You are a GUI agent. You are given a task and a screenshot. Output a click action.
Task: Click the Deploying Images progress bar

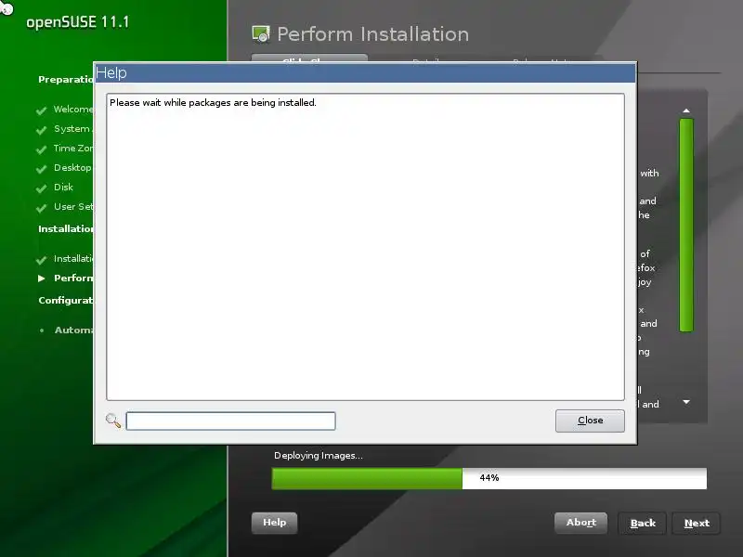[489, 478]
